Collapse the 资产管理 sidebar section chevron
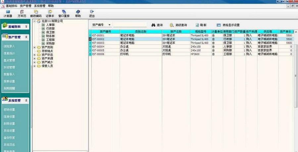The image size is (298, 152). tap(26, 37)
